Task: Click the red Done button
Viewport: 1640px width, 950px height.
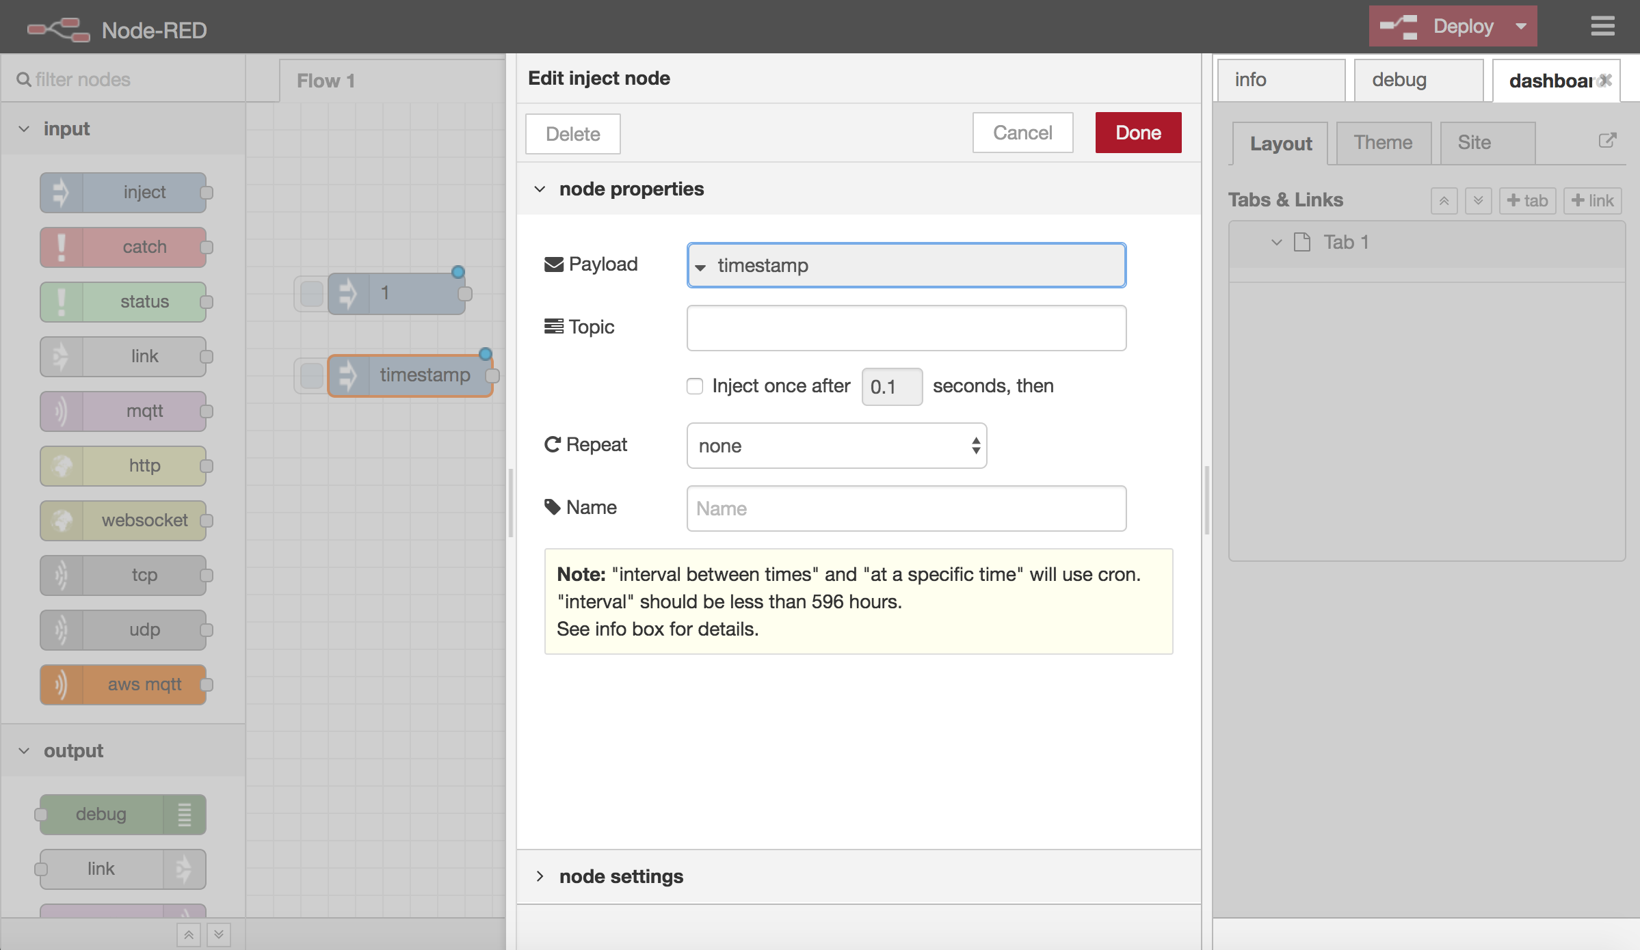Action: [x=1138, y=133]
